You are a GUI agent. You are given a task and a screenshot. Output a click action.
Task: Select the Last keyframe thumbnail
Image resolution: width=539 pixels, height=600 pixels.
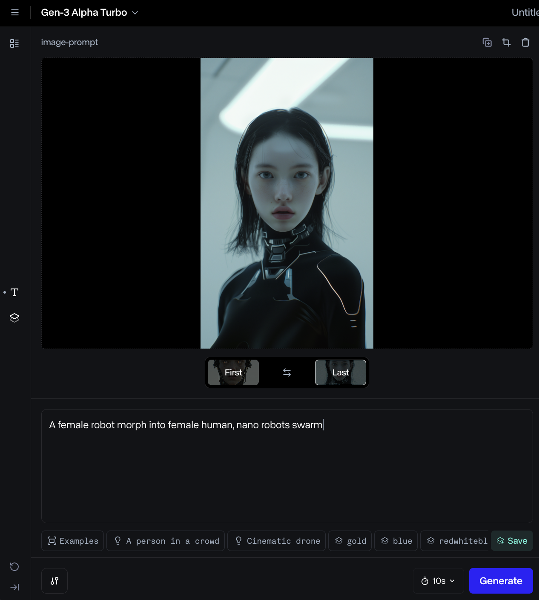coord(340,372)
